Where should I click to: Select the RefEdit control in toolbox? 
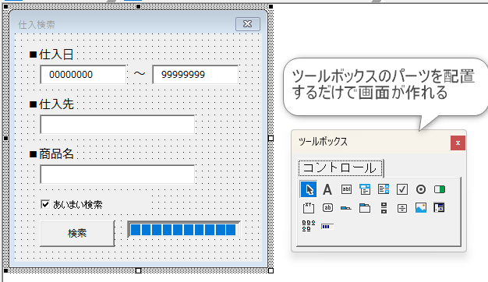click(x=439, y=208)
